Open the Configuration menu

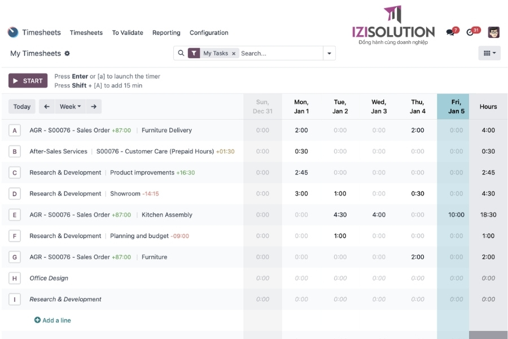[x=209, y=33]
